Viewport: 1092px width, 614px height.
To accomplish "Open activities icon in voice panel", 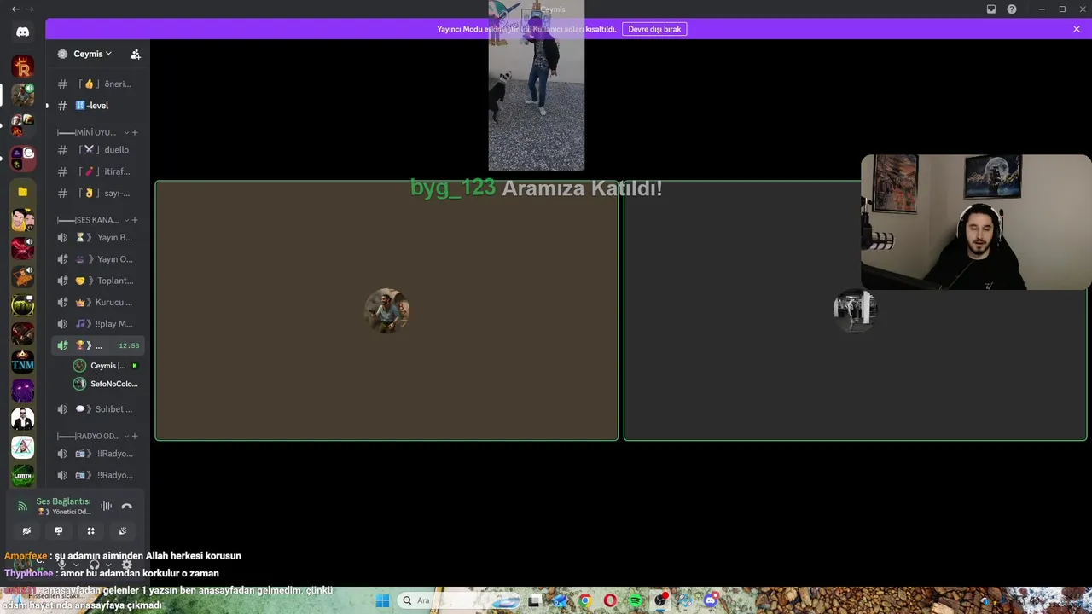I will point(91,530).
